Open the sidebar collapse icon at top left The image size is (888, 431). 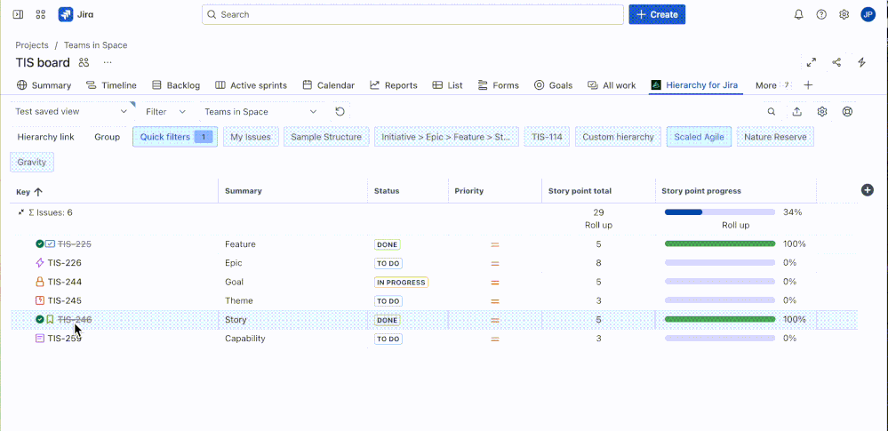point(18,14)
